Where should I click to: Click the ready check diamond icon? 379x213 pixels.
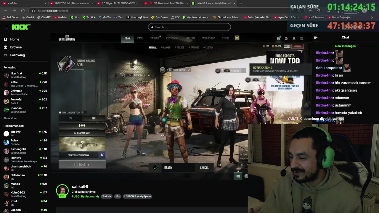(155, 168)
